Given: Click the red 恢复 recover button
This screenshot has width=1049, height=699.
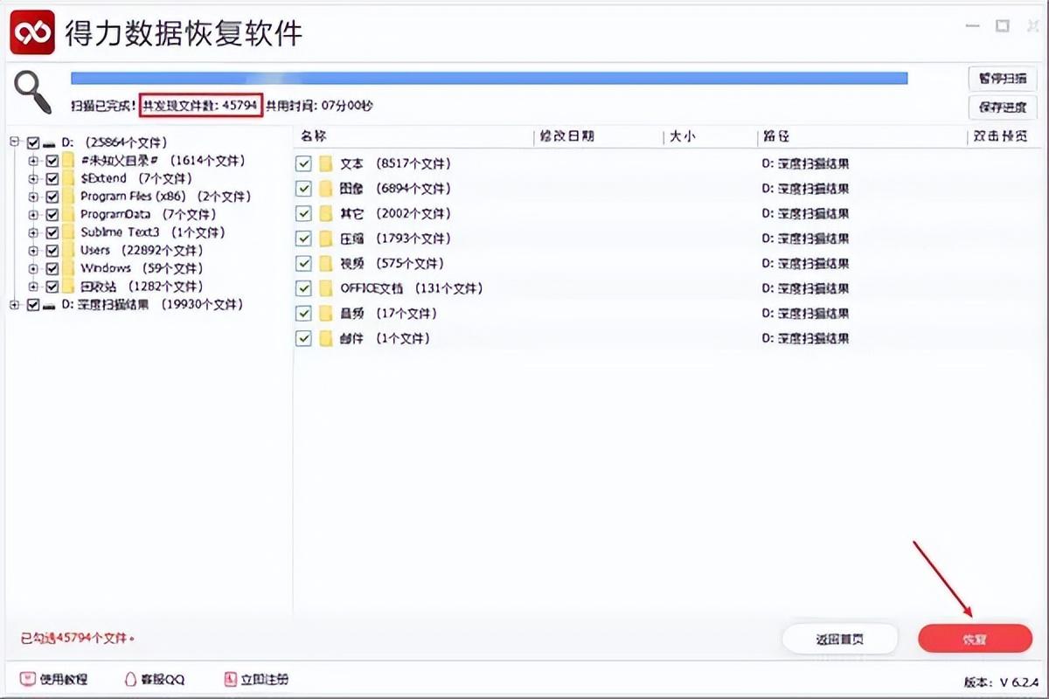Looking at the screenshot, I should click(975, 639).
